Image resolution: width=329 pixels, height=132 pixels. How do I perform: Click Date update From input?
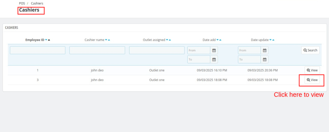(x=249, y=50)
